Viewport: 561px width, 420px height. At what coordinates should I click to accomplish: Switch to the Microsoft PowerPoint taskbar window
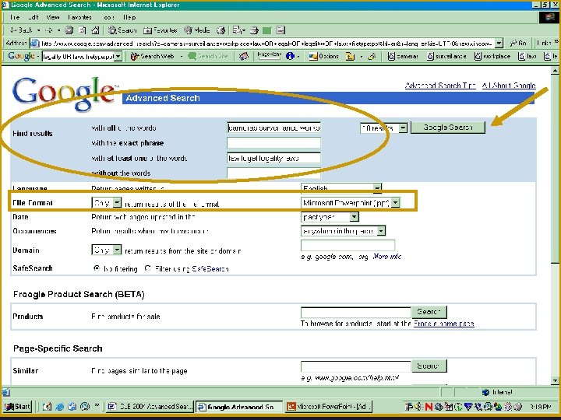(x=329, y=407)
